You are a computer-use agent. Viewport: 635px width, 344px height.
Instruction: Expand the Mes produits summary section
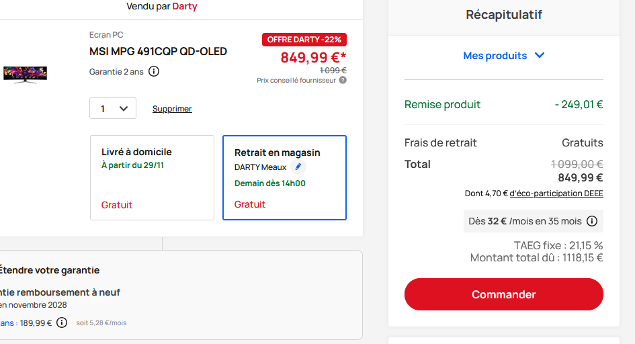(504, 56)
